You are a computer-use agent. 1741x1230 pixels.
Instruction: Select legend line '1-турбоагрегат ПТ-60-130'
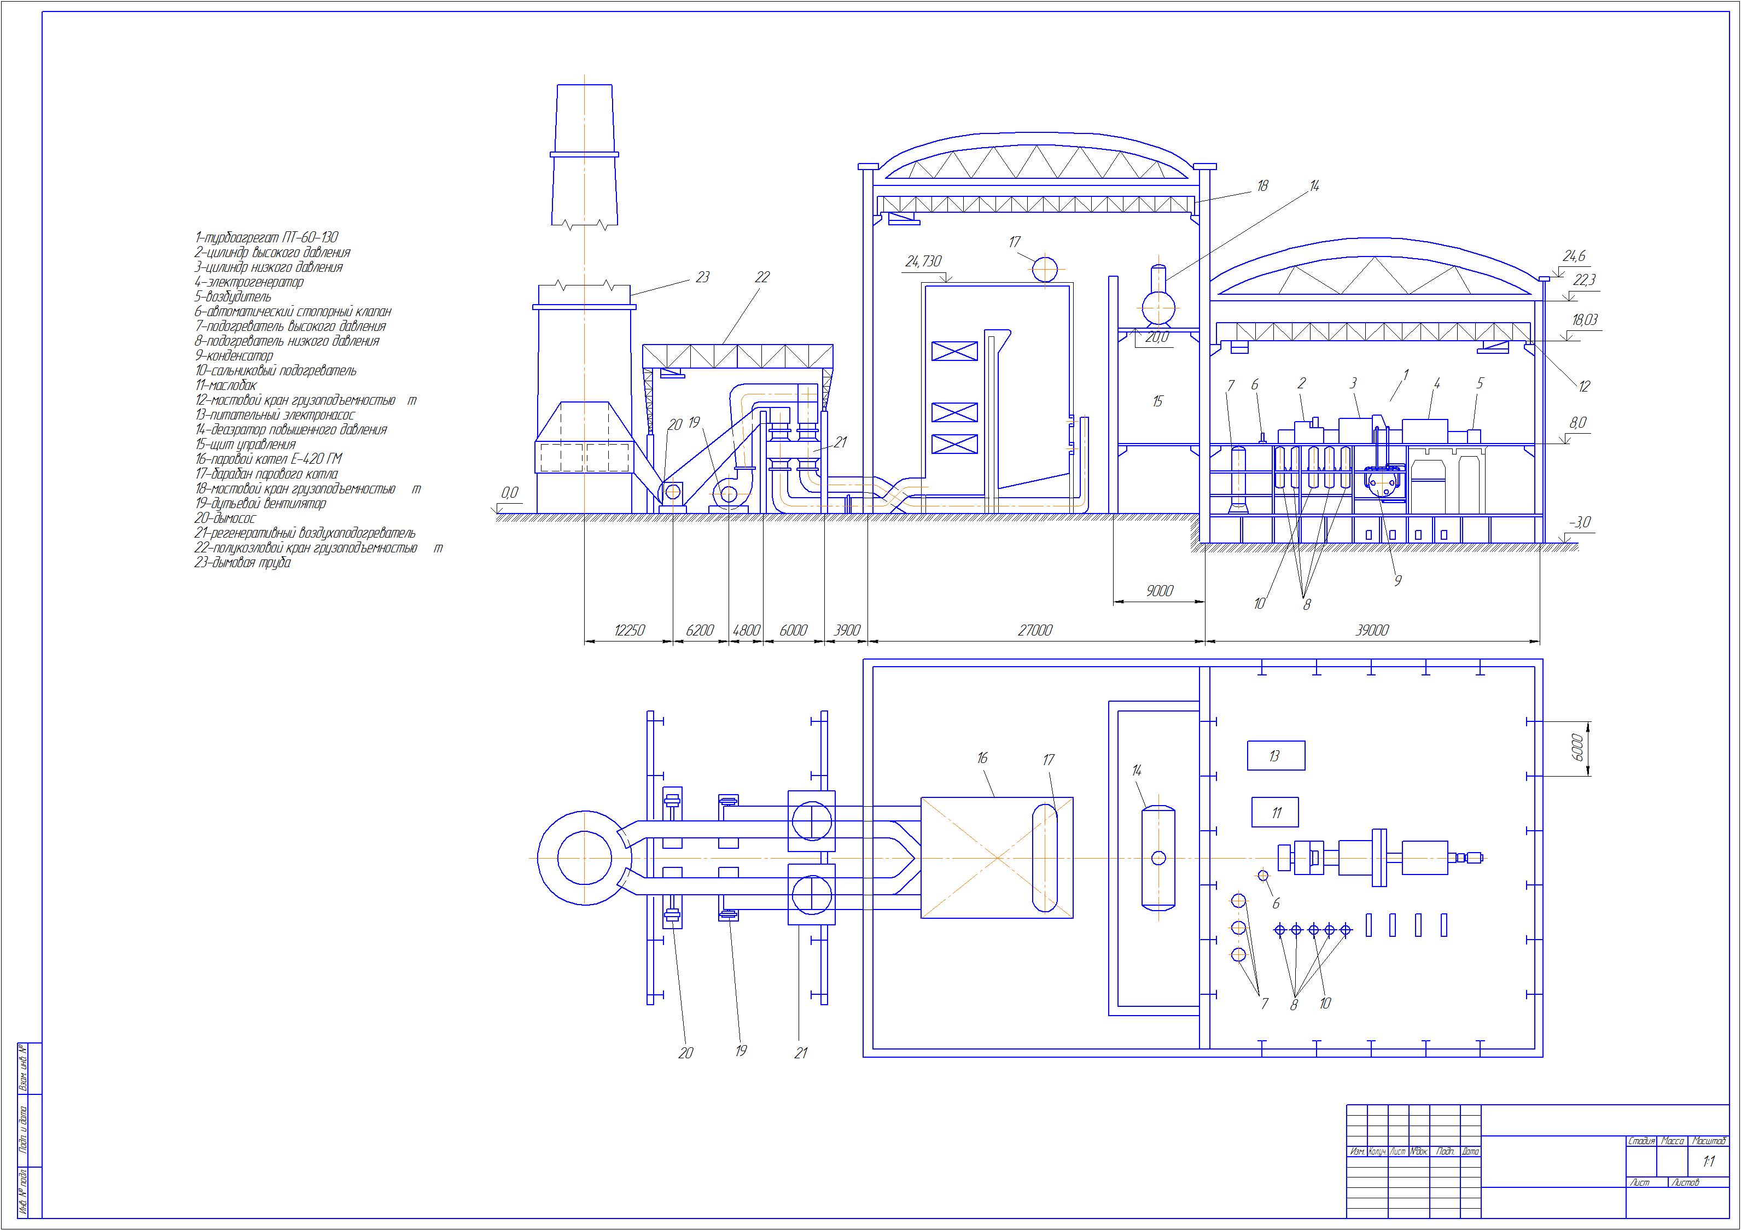click(x=266, y=237)
